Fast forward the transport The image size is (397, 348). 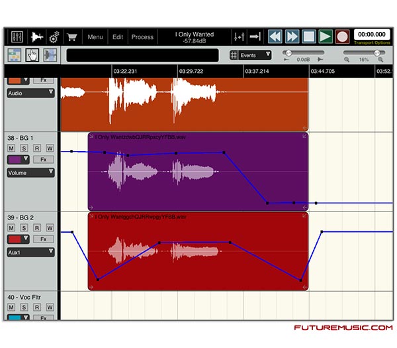point(292,36)
